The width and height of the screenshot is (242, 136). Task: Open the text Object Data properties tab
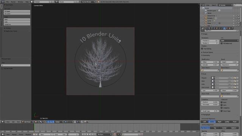[x=224, y=28]
